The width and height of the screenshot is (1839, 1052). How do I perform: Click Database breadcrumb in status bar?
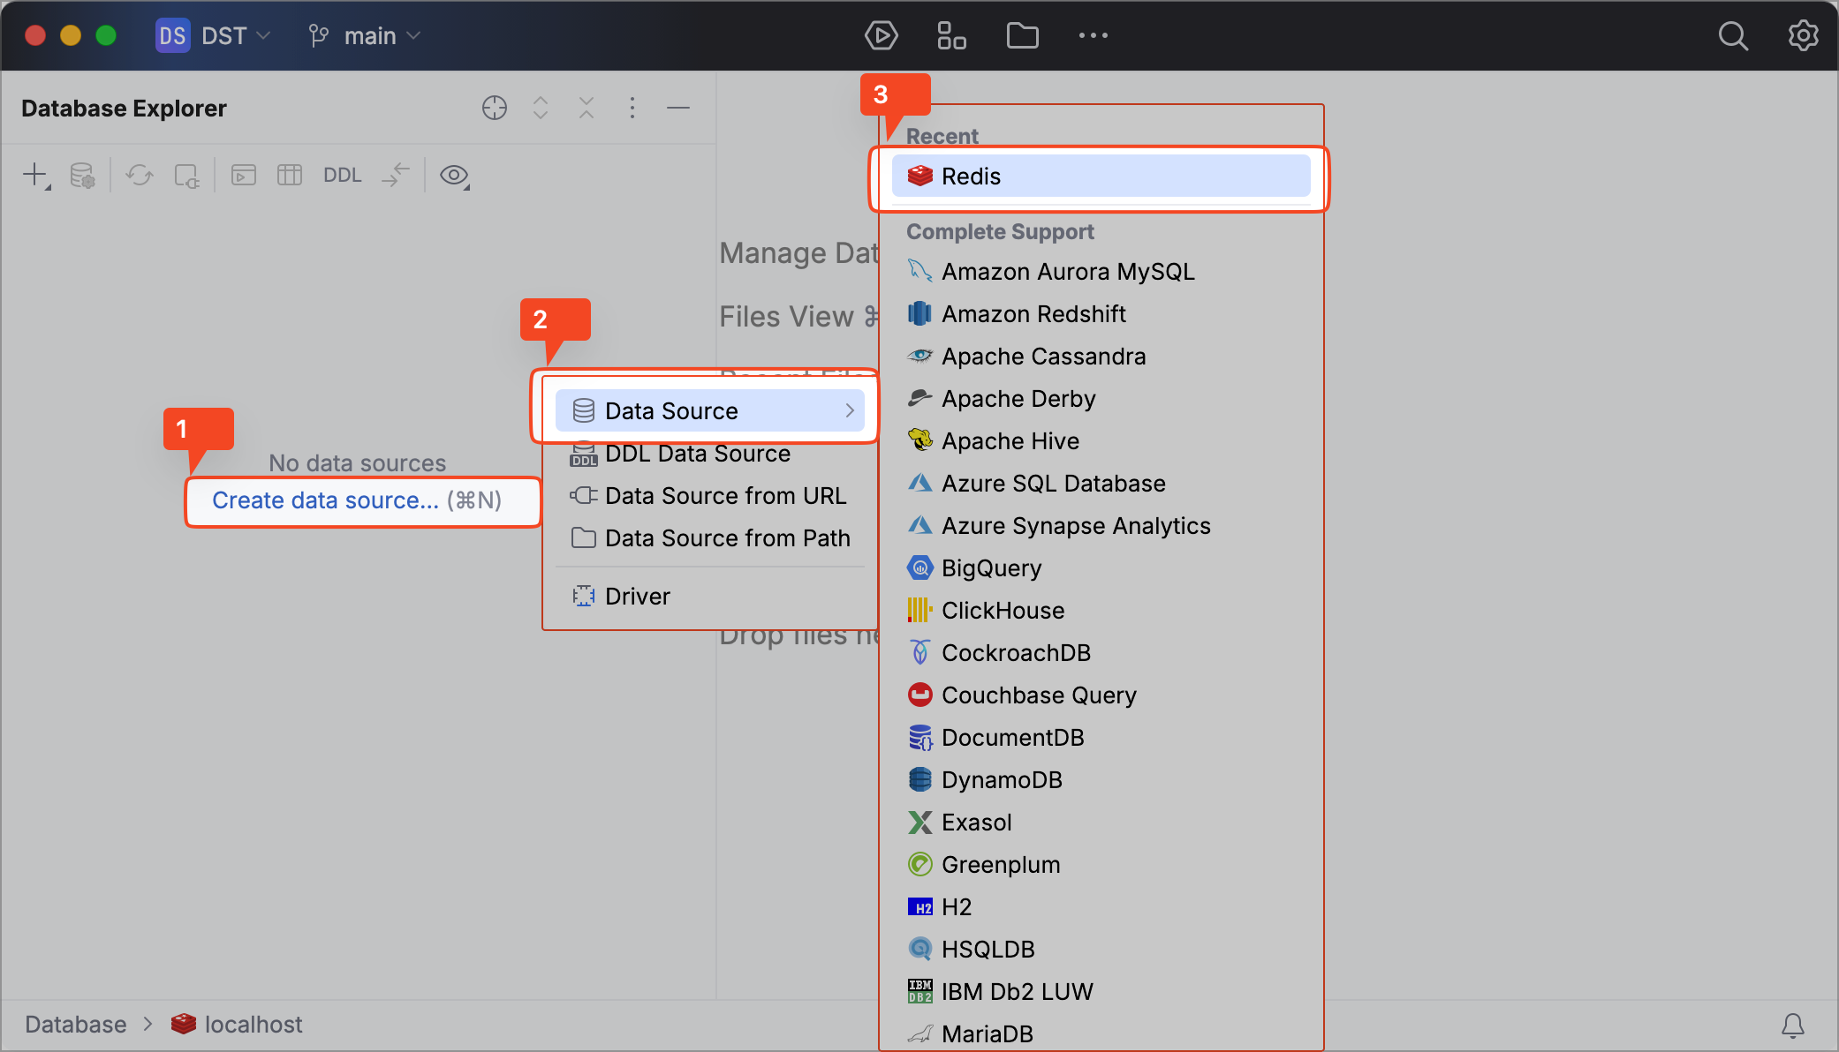(x=76, y=1025)
